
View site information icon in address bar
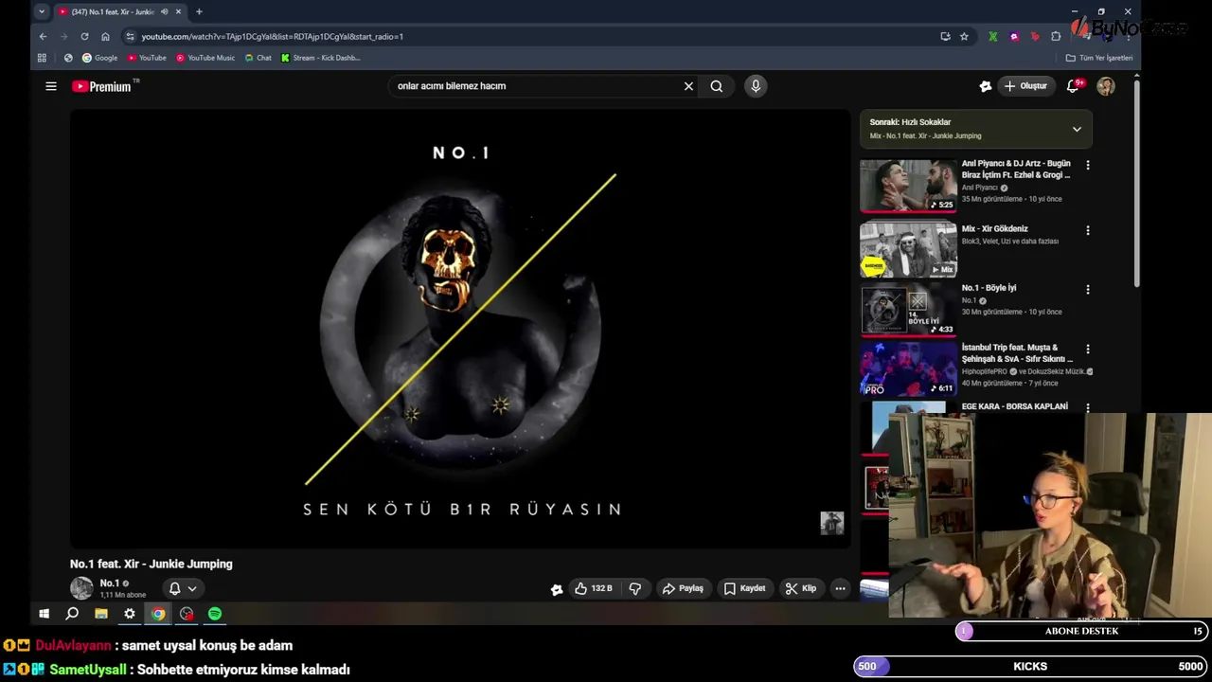point(130,36)
